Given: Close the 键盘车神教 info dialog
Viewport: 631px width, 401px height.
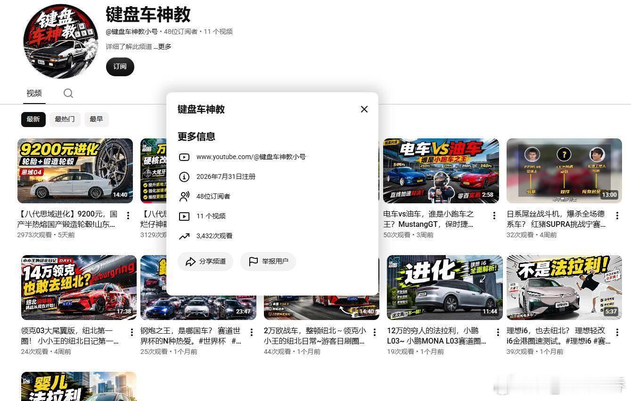Looking at the screenshot, I should 364,109.
